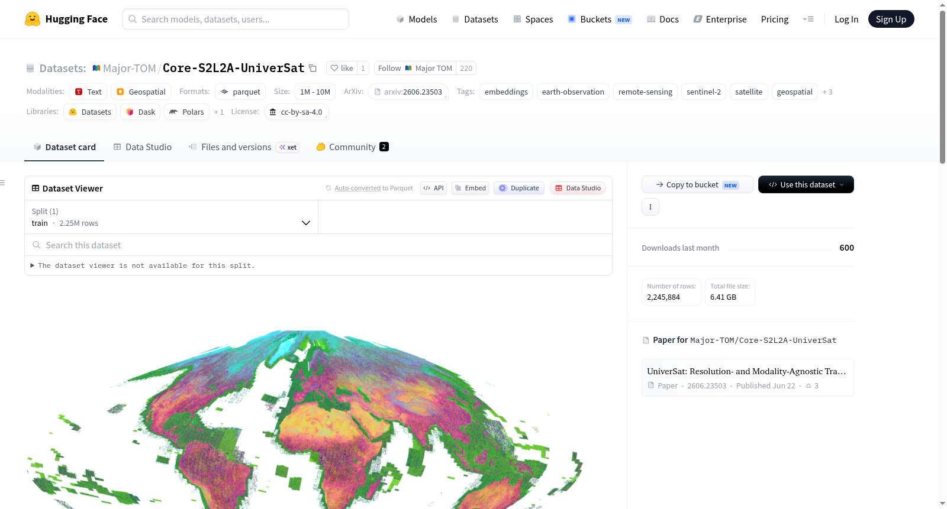947x509 pixels.
Task: Show the +1 additional libraries
Action: (x=219, y=112)
